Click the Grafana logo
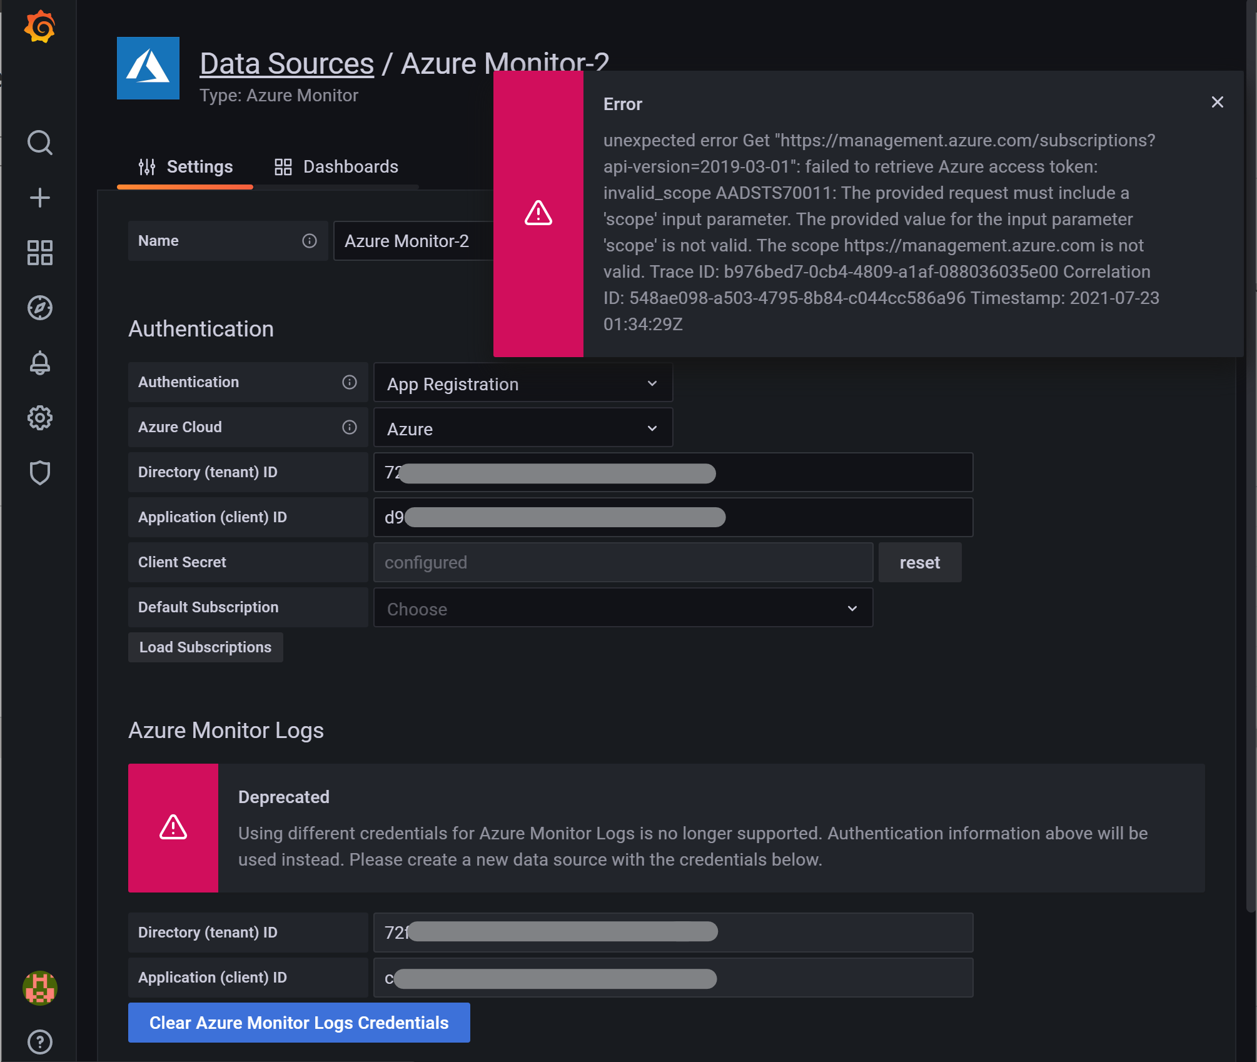Image resolution: width=1257 pixels, height=1062 pixels. [x=40, y=26]
